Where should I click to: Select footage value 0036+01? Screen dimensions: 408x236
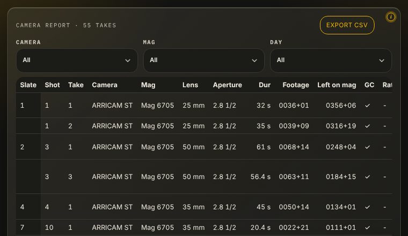tap(294, 105)
